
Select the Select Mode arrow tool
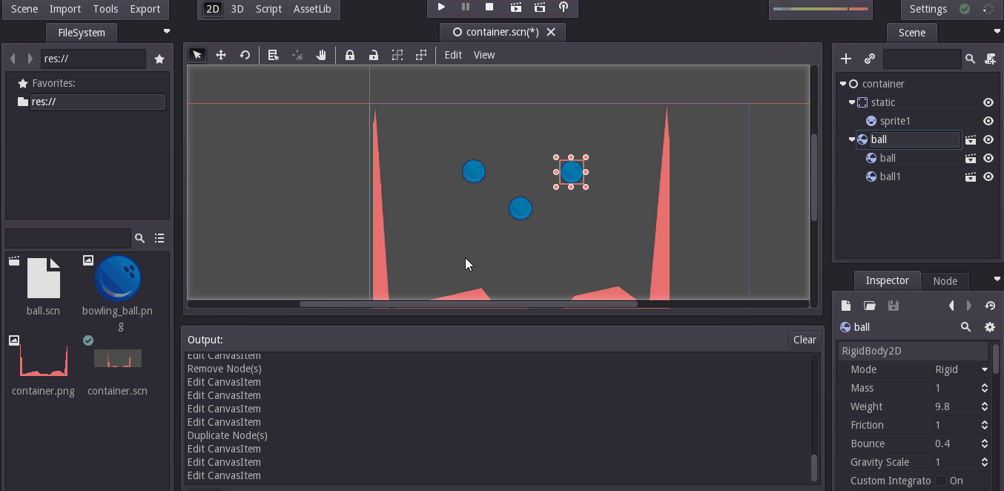pos(197,55)
